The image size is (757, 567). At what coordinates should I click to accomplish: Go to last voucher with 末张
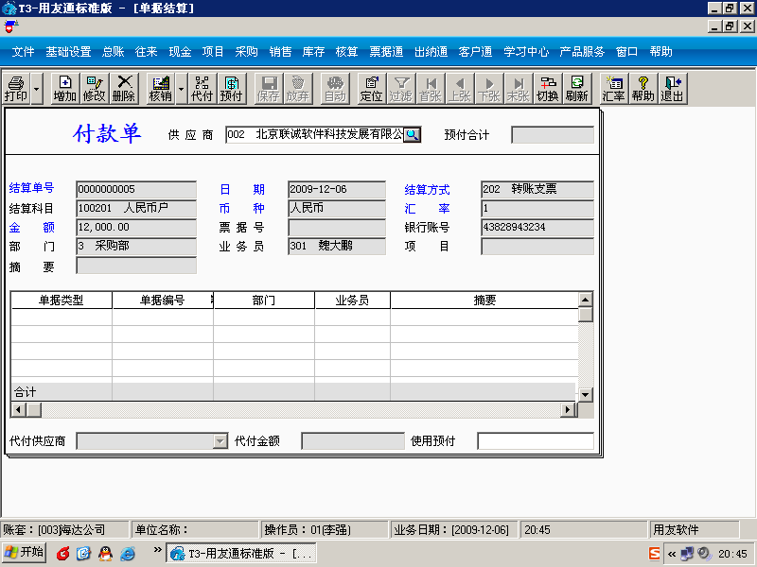click(518, 89)
